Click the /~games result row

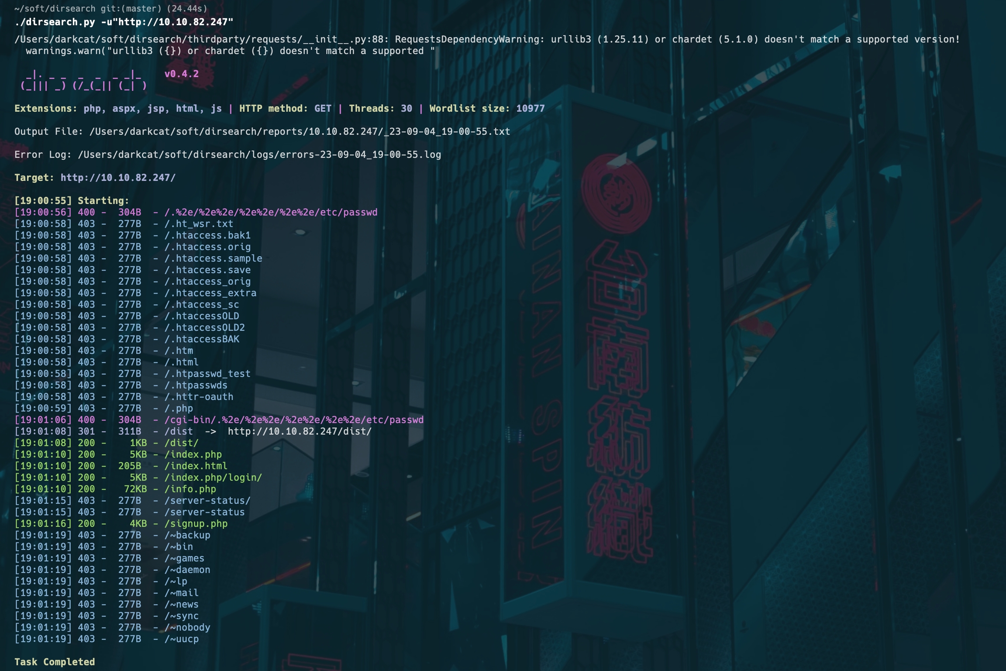pyautogui.click(x=110, y=558)
